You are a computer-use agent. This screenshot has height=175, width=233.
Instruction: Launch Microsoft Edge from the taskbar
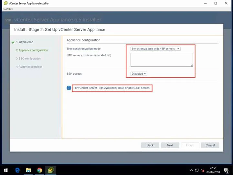pyautogui.click(x=17, y=170)
